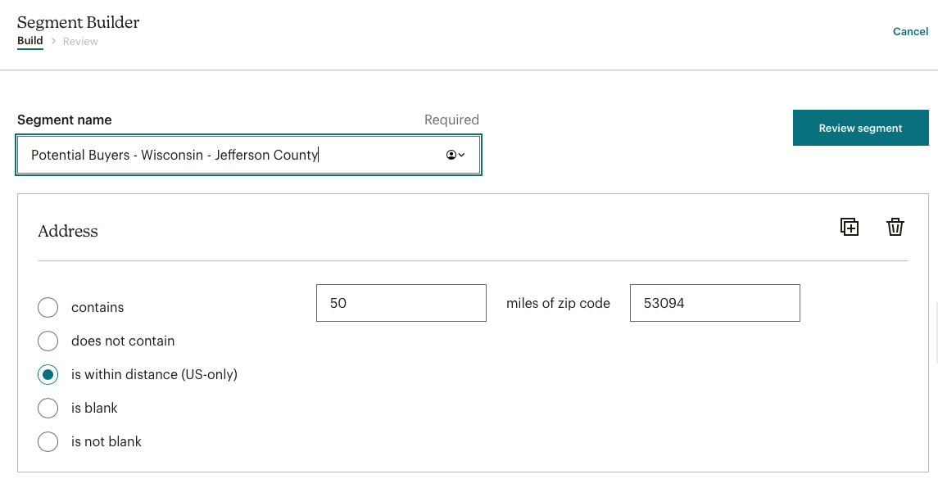Click the "Required" hint text
Screen dimensions: 938x479
click(x=451, y=120)
